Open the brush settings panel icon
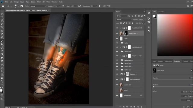Image resolution: width=193 pixels, height=108 pixels. (22, 6)
